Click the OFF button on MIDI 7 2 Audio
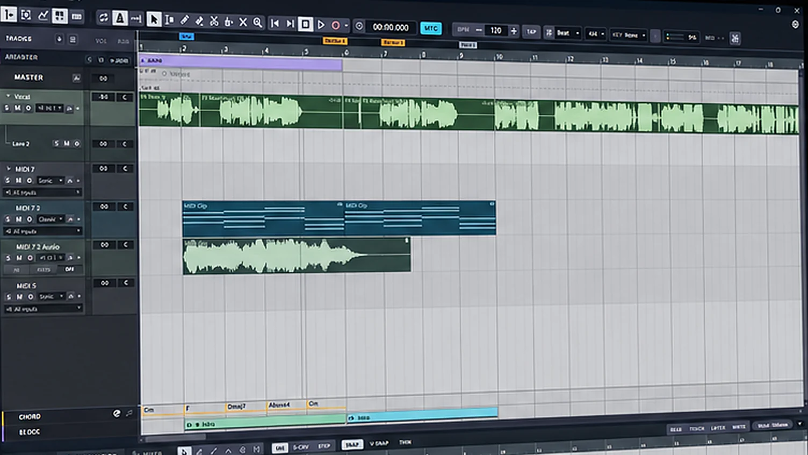808x455 pixels. tap(70, 269)
